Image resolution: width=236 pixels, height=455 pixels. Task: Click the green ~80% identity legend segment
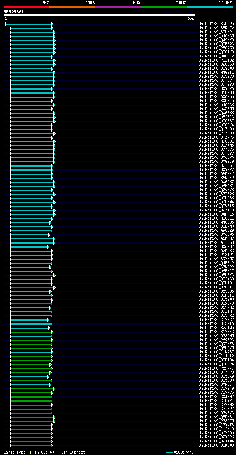(164, 7)
